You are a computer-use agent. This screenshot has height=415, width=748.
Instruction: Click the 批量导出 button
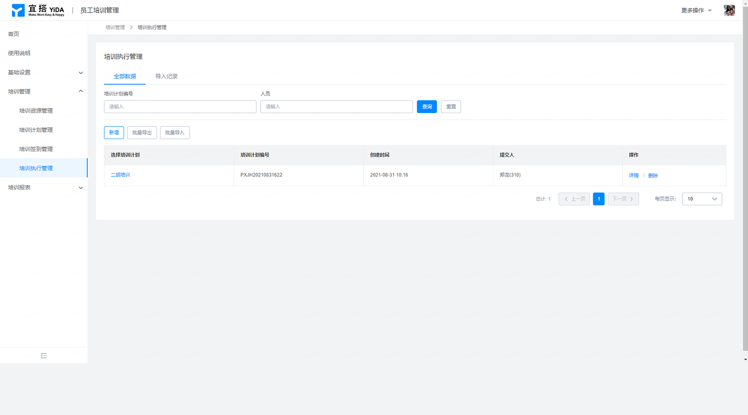142,132
